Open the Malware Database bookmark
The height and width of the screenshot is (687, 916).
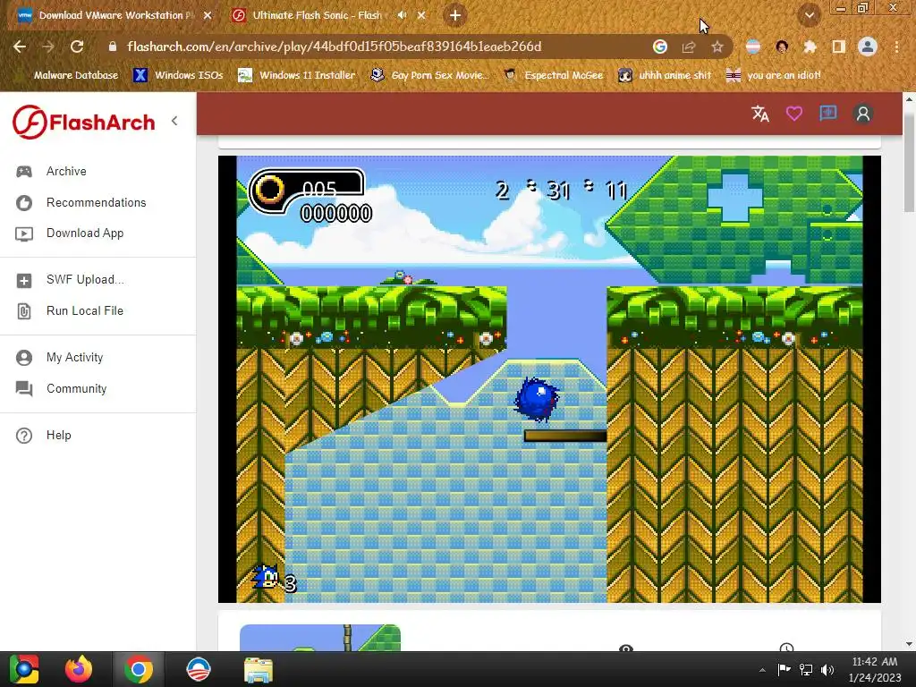tap(76, 75)
